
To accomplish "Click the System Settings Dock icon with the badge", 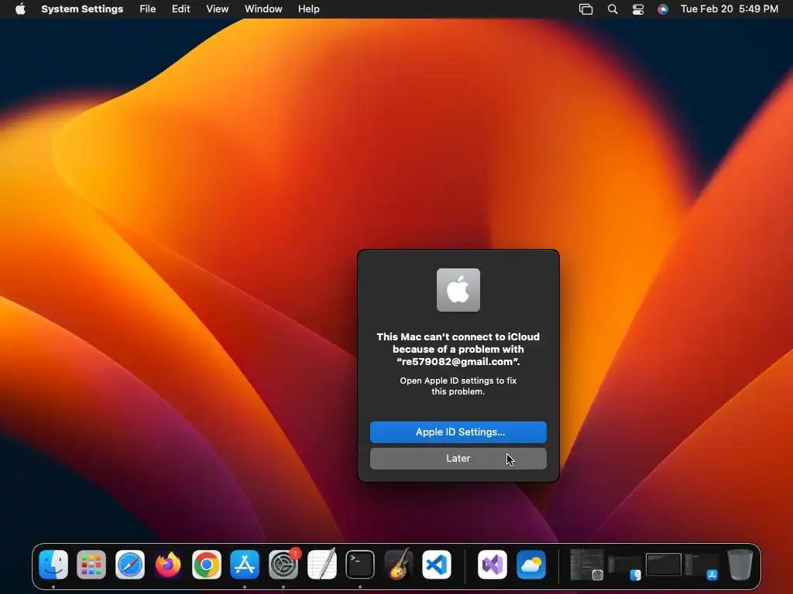I will (x=283, y=564).
